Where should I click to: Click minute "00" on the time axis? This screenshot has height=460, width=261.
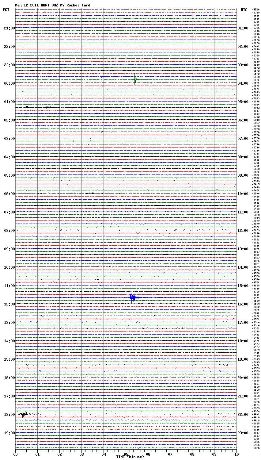[x=15, y=454]
